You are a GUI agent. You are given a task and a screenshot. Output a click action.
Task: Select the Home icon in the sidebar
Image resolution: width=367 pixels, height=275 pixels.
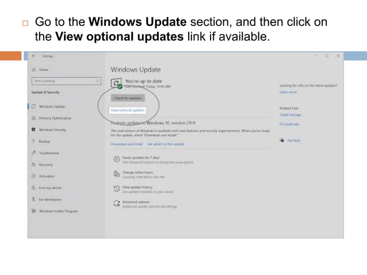click(x=34, y=70)
